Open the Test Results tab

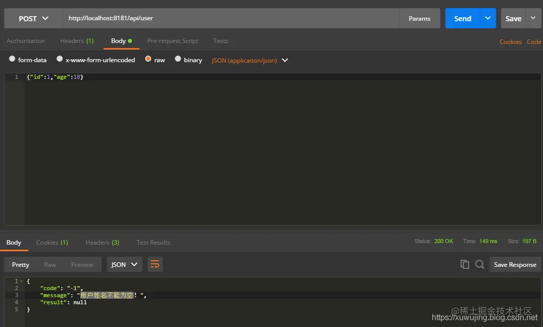(x=153, y=243)
